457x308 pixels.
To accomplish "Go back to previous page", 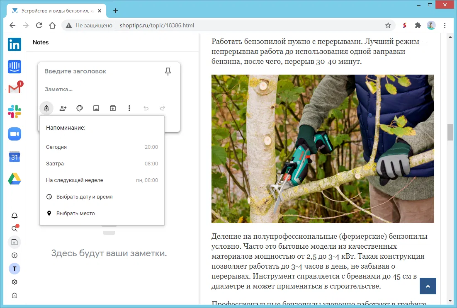I will (12, 25).
